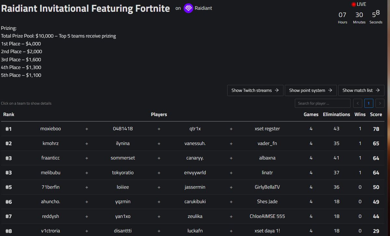Click the Wins column header
Viewport: 390px width, 236px height.
pyautogui.click(x=360, y=114)
